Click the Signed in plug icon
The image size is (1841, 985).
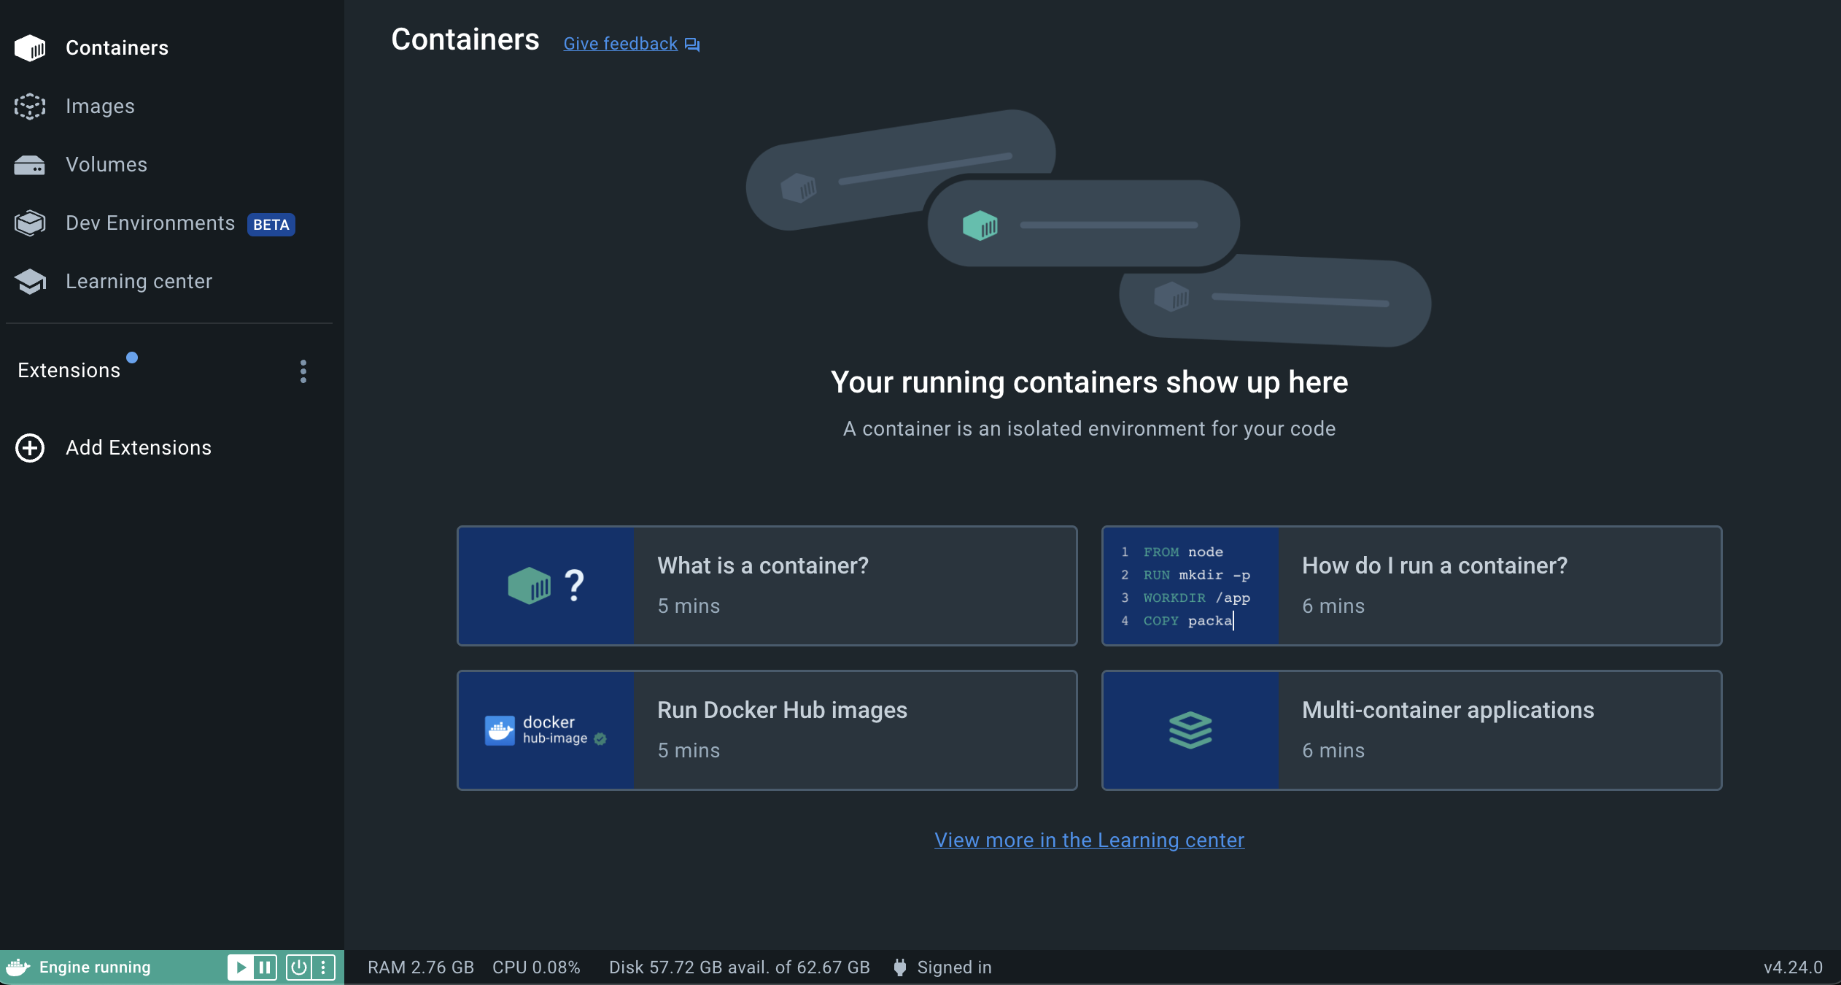(900, 967)
